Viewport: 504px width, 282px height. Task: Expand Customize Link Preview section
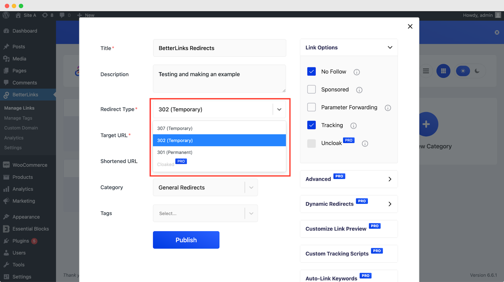pyautogui.click(x=349, y=229)
